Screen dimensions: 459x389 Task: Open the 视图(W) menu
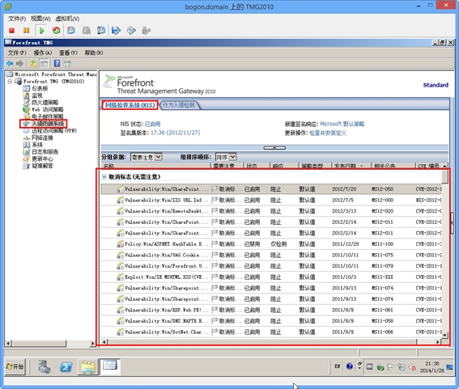pyautogui.click(x=40, y=19)
